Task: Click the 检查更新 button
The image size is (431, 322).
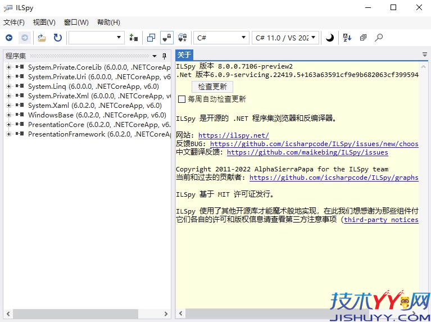Action: [x=212, y=87]
